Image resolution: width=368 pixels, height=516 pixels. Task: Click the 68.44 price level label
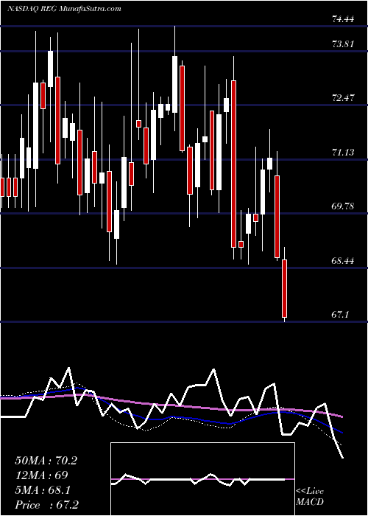coord(343,261)
